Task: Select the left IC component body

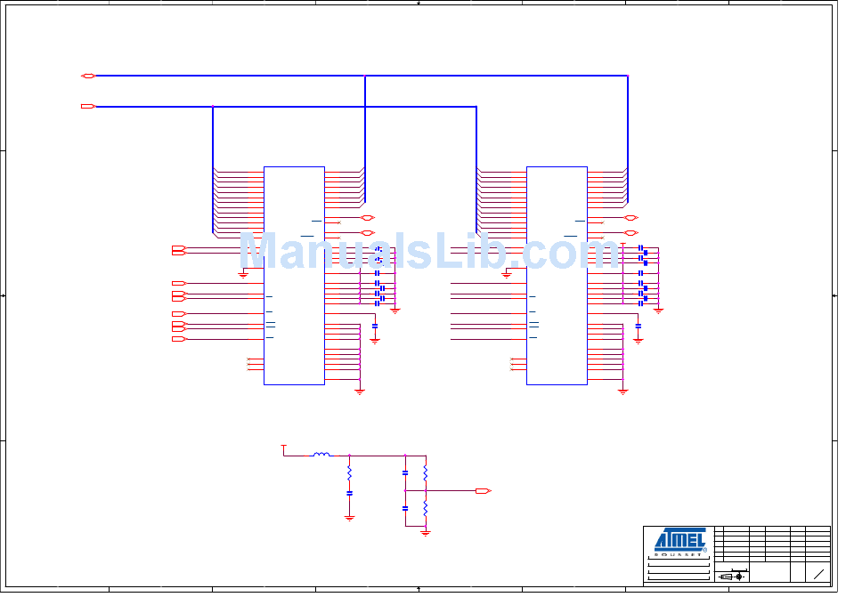Action: click(294, 276)
